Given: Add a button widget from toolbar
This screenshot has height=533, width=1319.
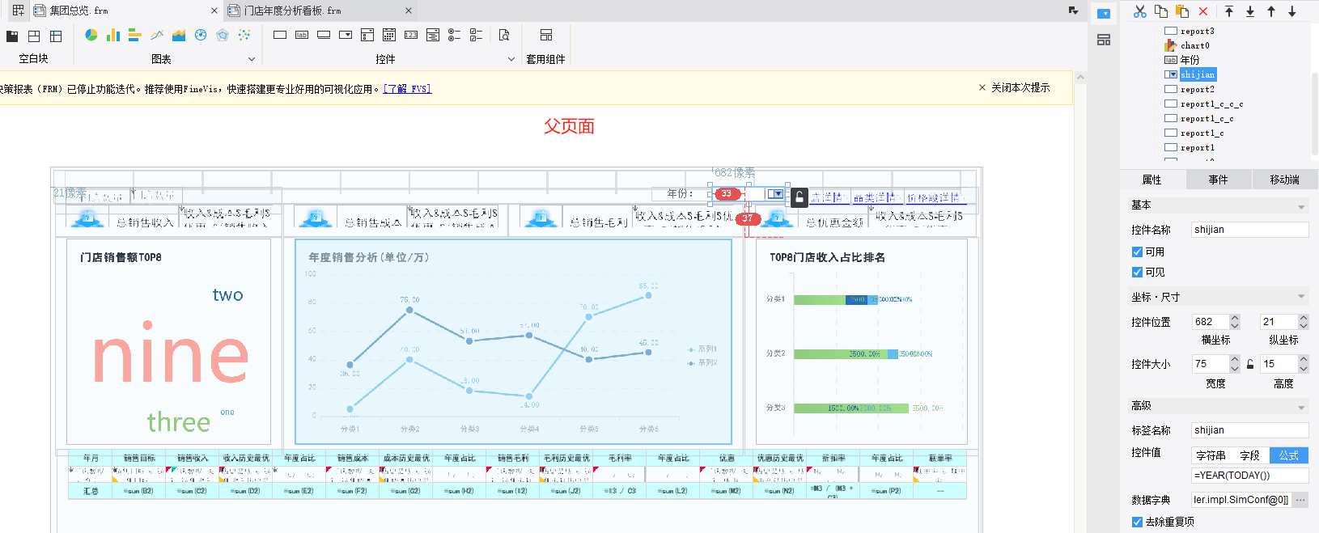Looking at the screenshot, I should [324, 35].
